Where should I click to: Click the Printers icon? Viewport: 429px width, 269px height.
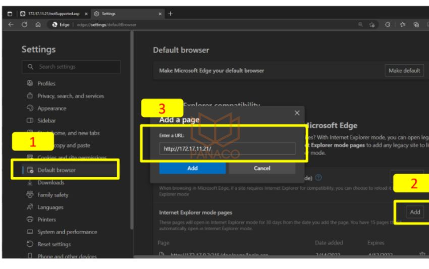click(x=30, y=219)
